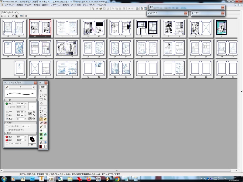Select the G pen tool in toolbox
This screenshot has height=182, width=243.
pos(41,119)
